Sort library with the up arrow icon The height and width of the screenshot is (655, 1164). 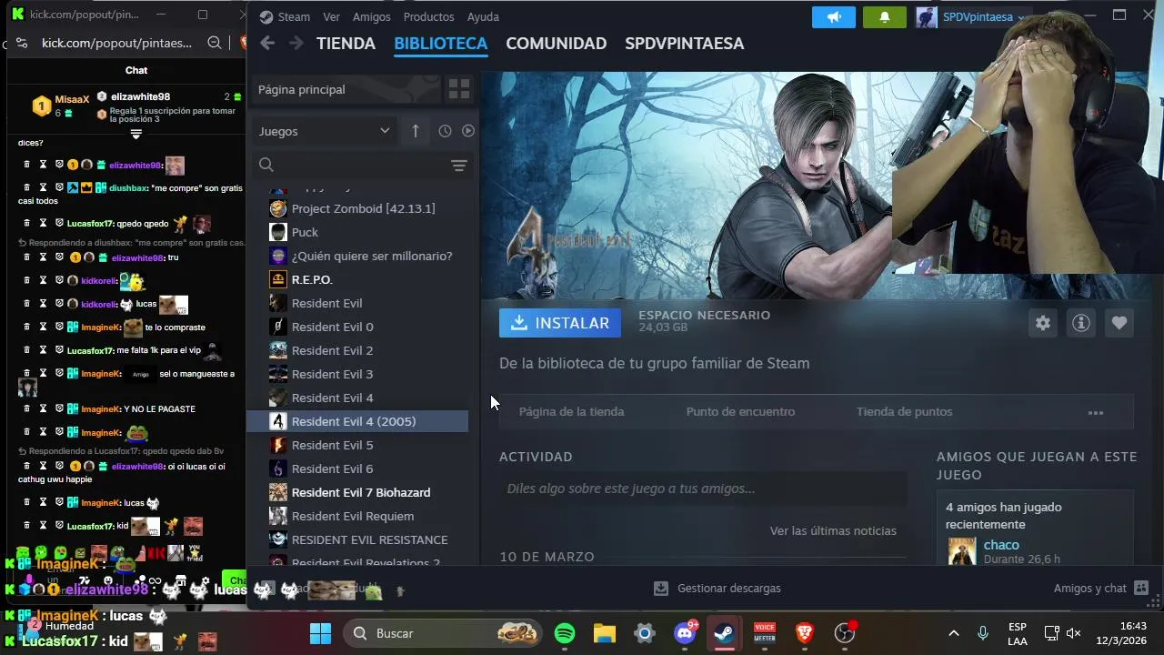pos(415,131)
